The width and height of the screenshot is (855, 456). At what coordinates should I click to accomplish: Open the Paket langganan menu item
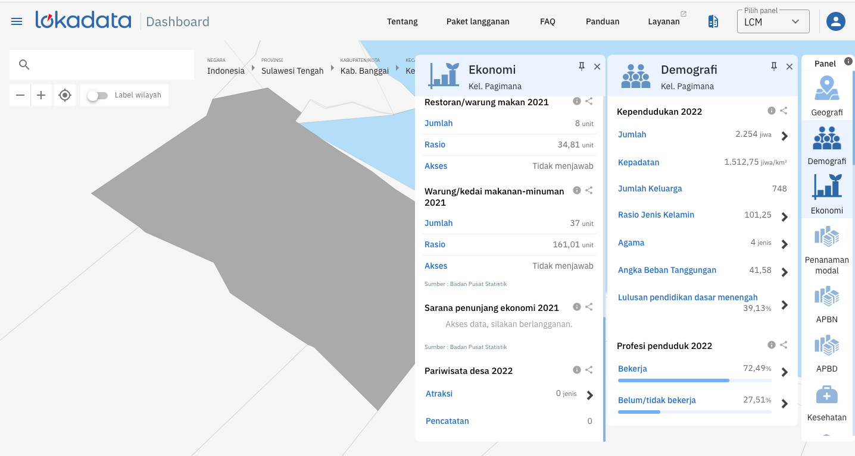tap(478, 21)
